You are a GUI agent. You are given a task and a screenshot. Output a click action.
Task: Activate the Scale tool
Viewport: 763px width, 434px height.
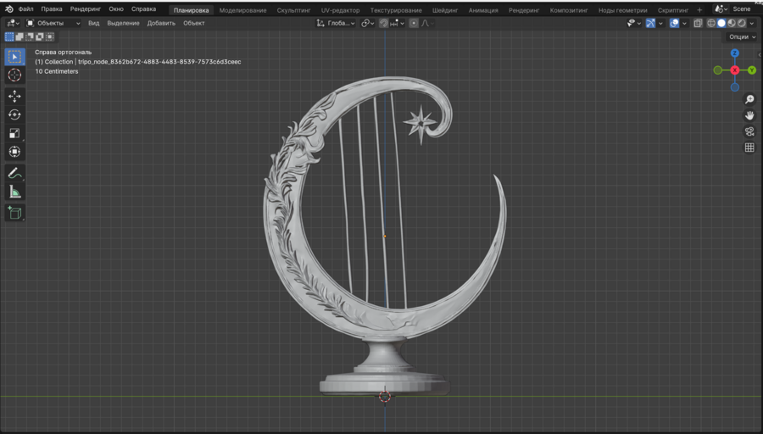14,133
